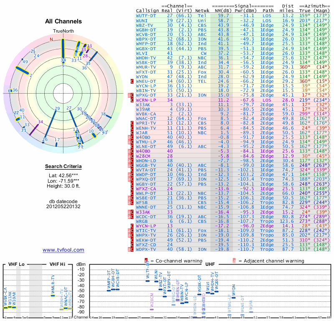Click the Tropo path entry for WPXQ-DT
The image size is (334, 321).
pos(267,179)
